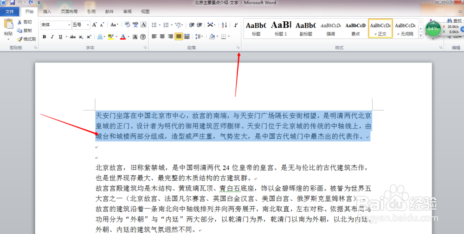The image size is (464, 234).
Task: Apply subscript x₂ formatting
Action: click(x=81, y=37)
